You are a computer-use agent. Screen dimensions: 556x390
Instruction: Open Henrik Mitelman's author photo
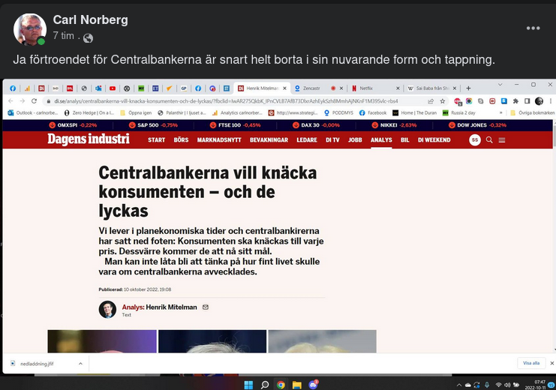107,310
